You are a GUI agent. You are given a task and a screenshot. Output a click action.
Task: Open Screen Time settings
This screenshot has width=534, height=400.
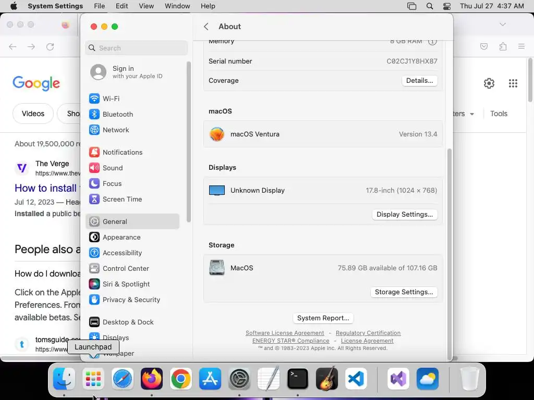click(x=132, y=199)
